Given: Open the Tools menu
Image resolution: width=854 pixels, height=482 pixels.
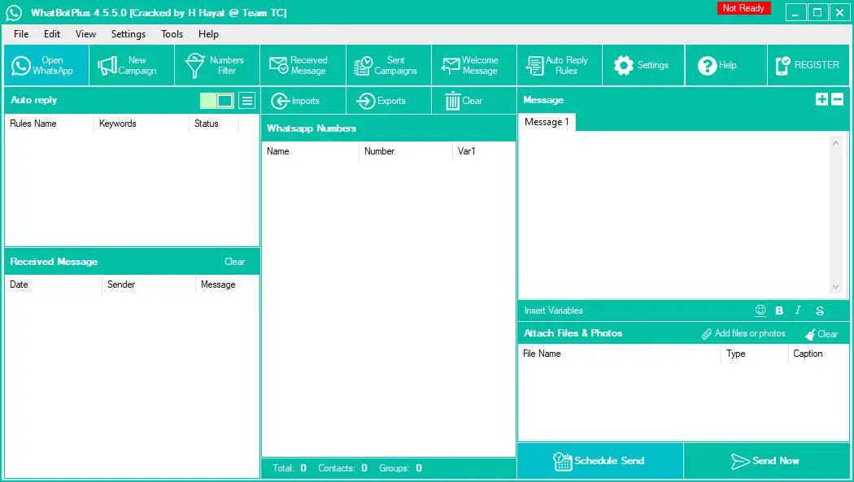Looking at the screenshot, I should click(x=172, y=34).
